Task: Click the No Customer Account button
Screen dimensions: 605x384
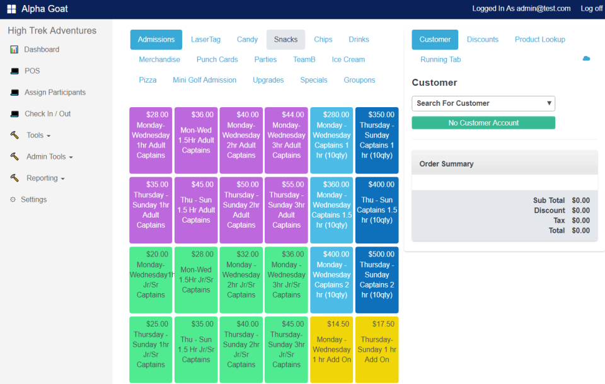Action: (x=483, y=122)
